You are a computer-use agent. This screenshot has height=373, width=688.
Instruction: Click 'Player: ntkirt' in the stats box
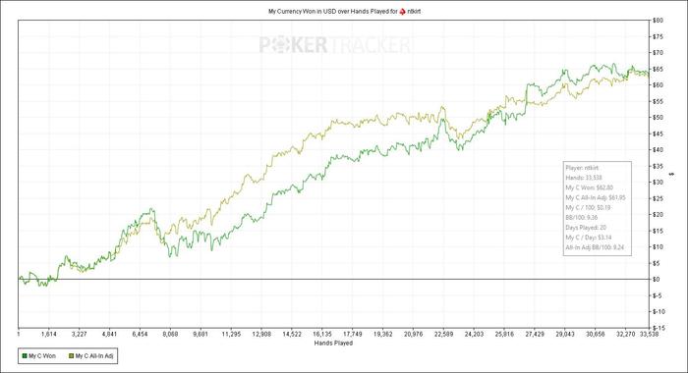tap(582, 168)
